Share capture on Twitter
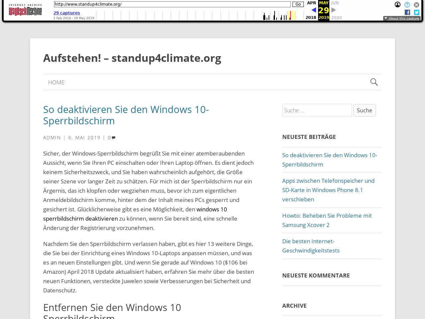 click(416, 12)
